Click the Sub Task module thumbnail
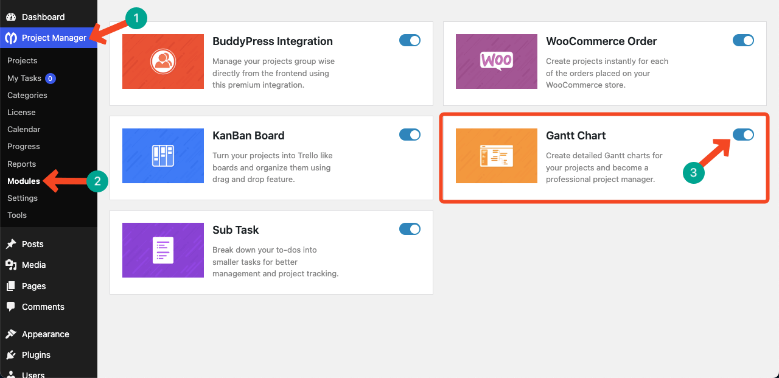Viewport: 779px width, 378px height. coord(163,250)
